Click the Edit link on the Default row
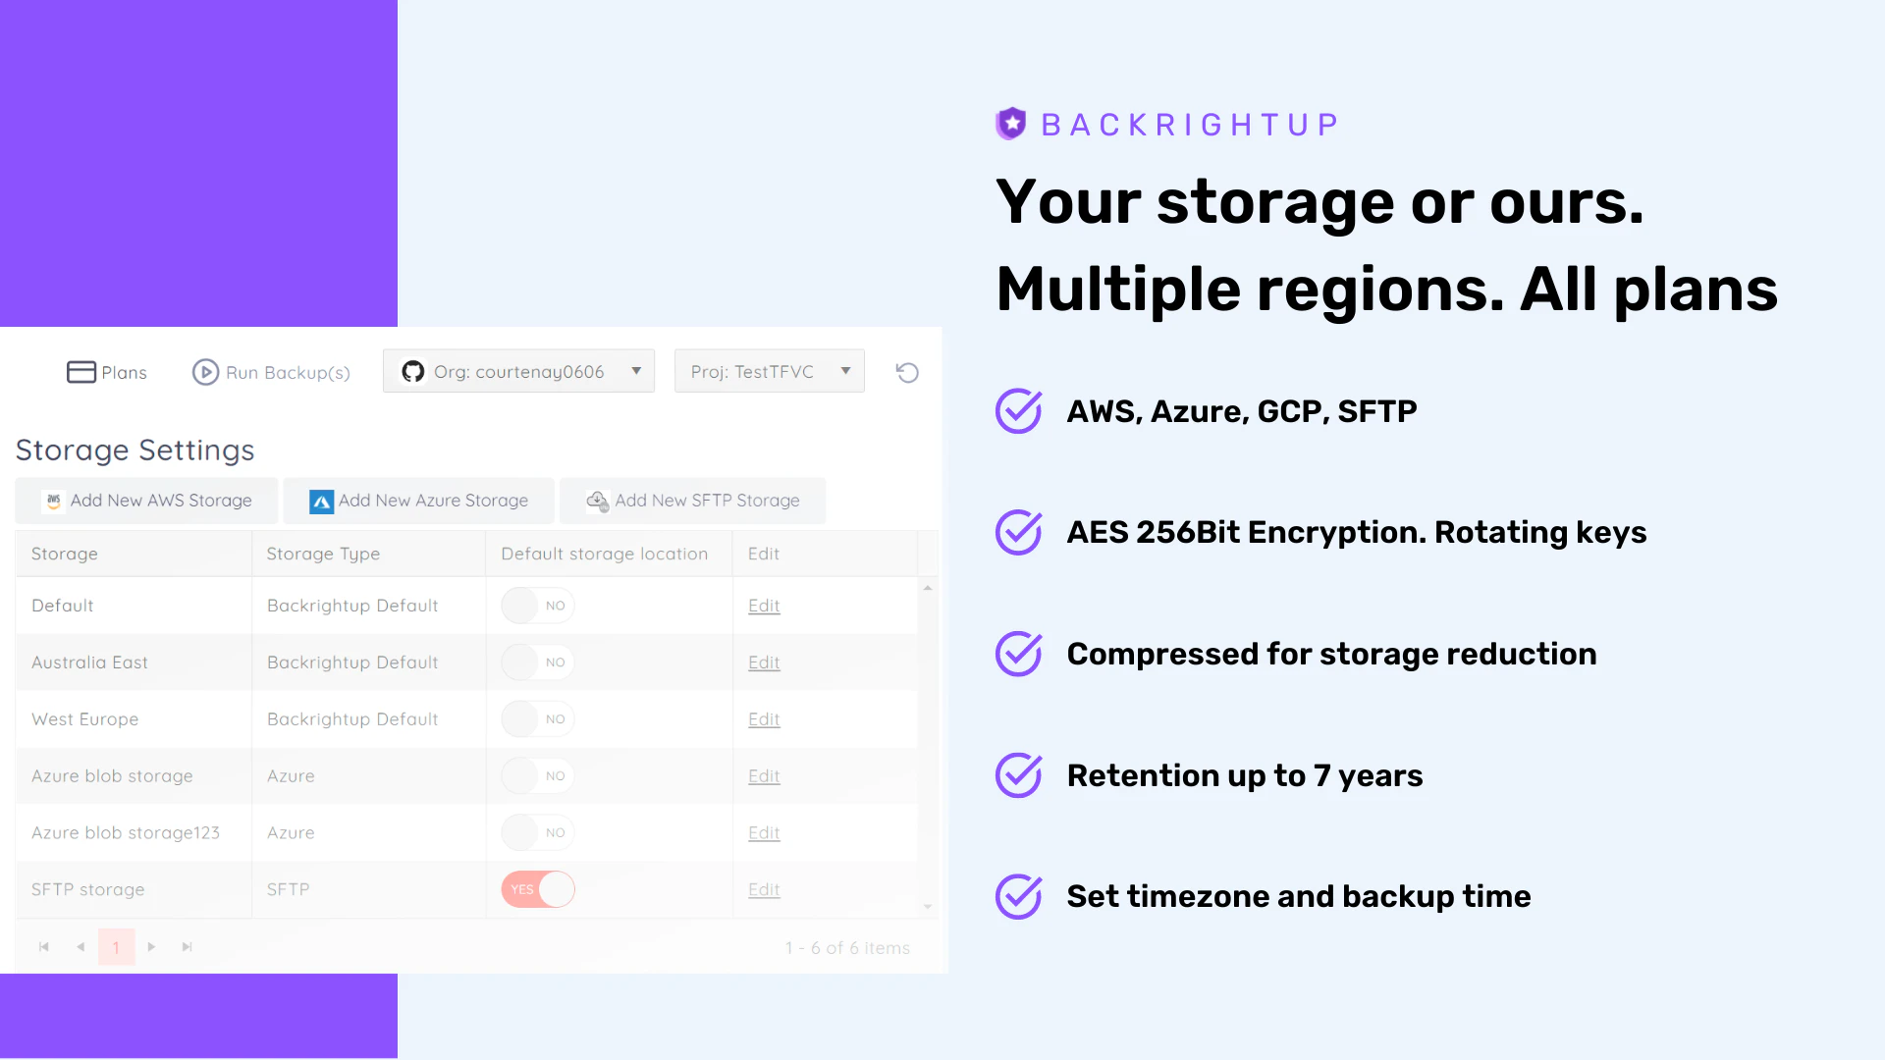 [764, 606]
